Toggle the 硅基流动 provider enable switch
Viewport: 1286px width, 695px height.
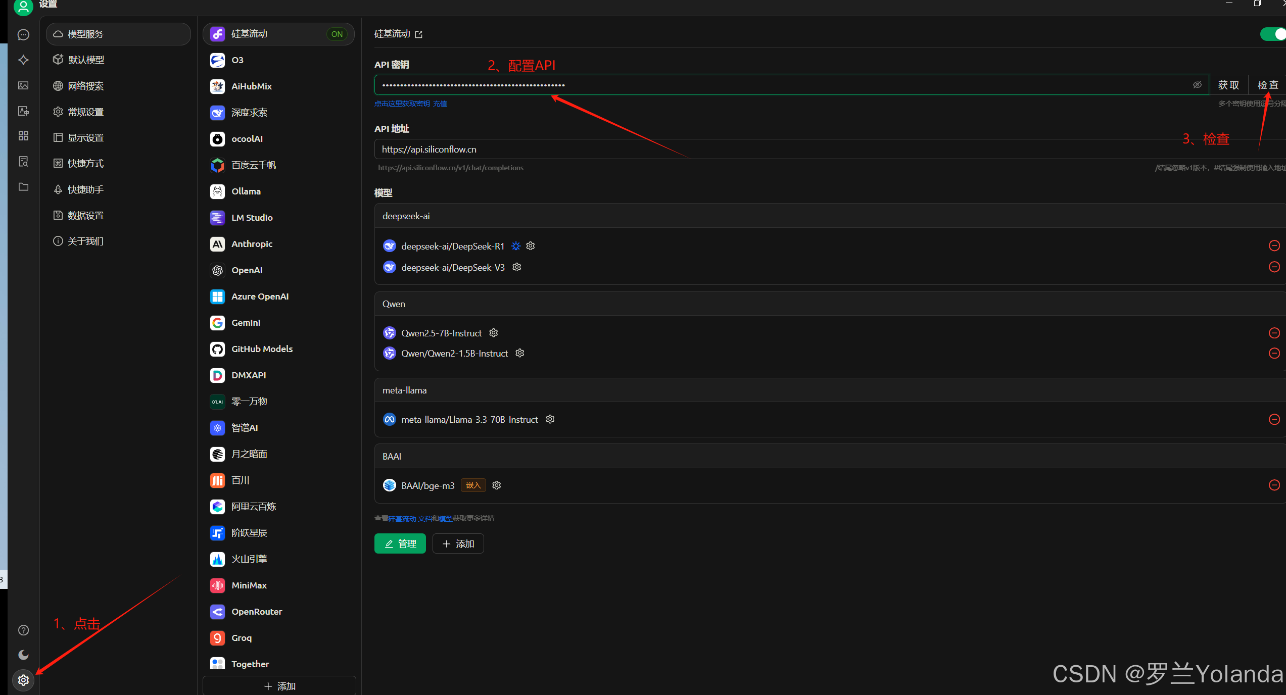1273,34
